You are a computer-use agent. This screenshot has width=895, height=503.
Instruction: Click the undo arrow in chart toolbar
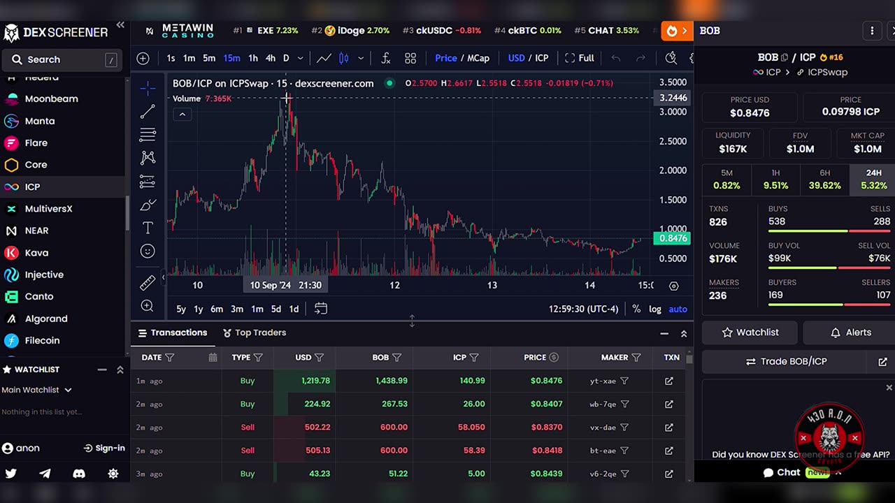[x=615, y=58]
